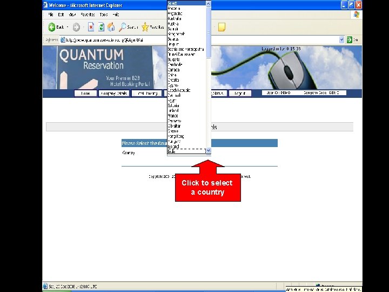Select Argentina from country list
The image size is (389, 292).
[x=187, y=14]
